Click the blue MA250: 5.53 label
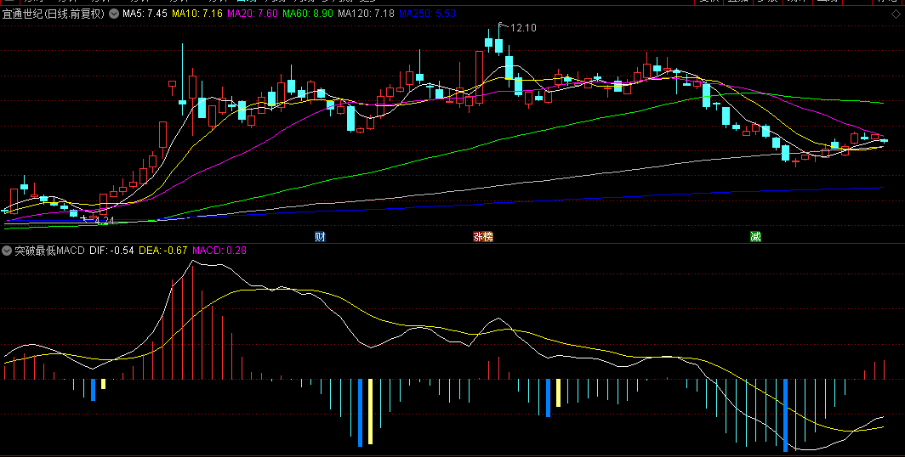Viewport: 905px width, 457px height. 427,14
